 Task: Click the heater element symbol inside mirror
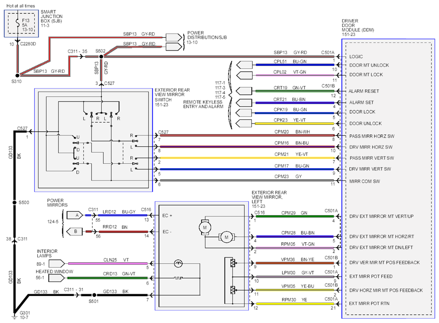point(178,278)
